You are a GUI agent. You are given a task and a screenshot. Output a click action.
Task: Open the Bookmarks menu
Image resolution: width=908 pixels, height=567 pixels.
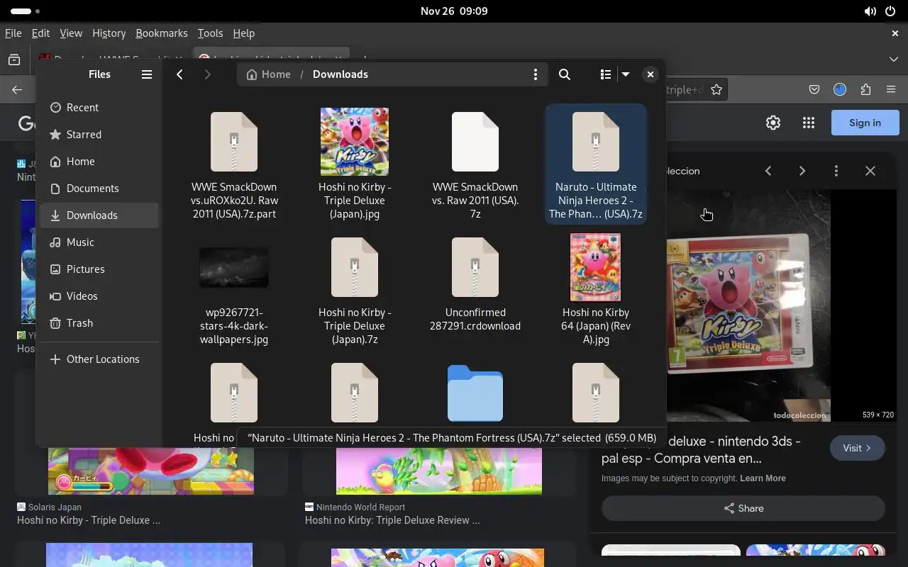(162, 33)
